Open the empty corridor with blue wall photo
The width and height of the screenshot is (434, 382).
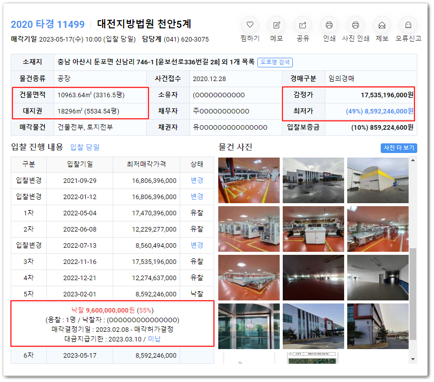[x=378, y=278]
